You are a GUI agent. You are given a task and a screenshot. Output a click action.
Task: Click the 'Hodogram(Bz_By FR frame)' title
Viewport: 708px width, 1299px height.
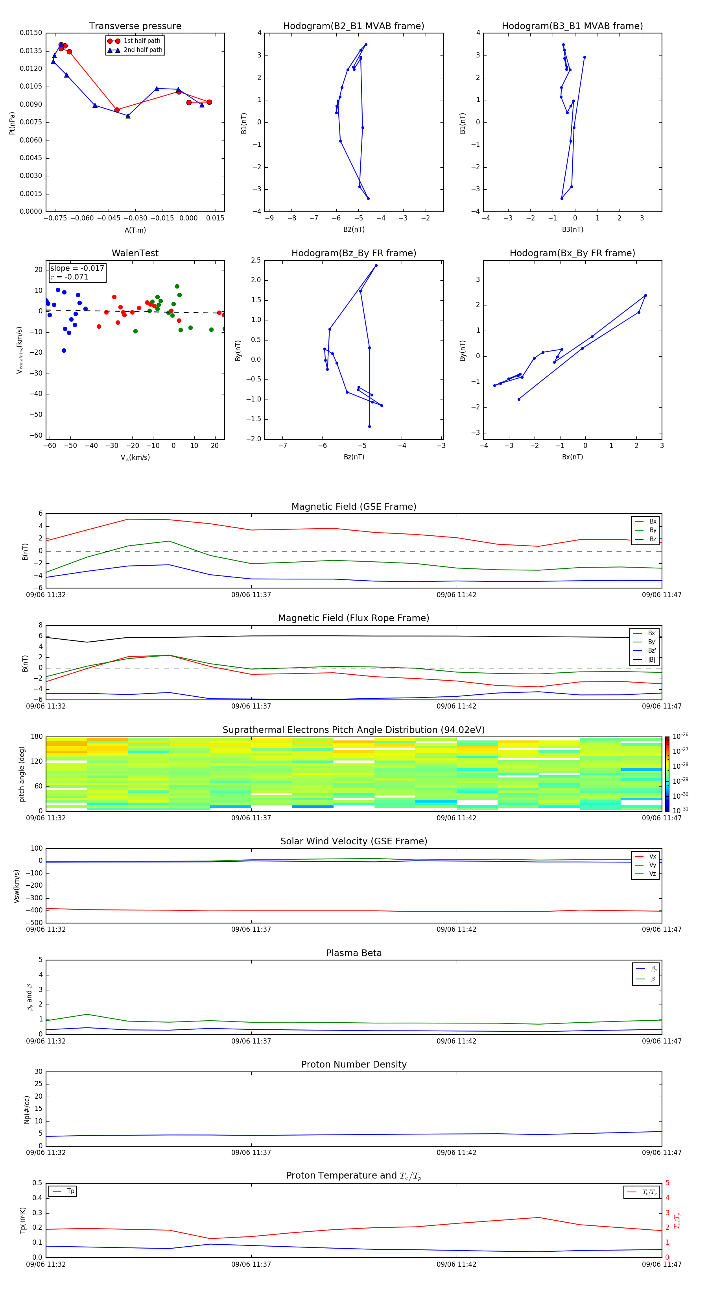(x=354, y=253)
